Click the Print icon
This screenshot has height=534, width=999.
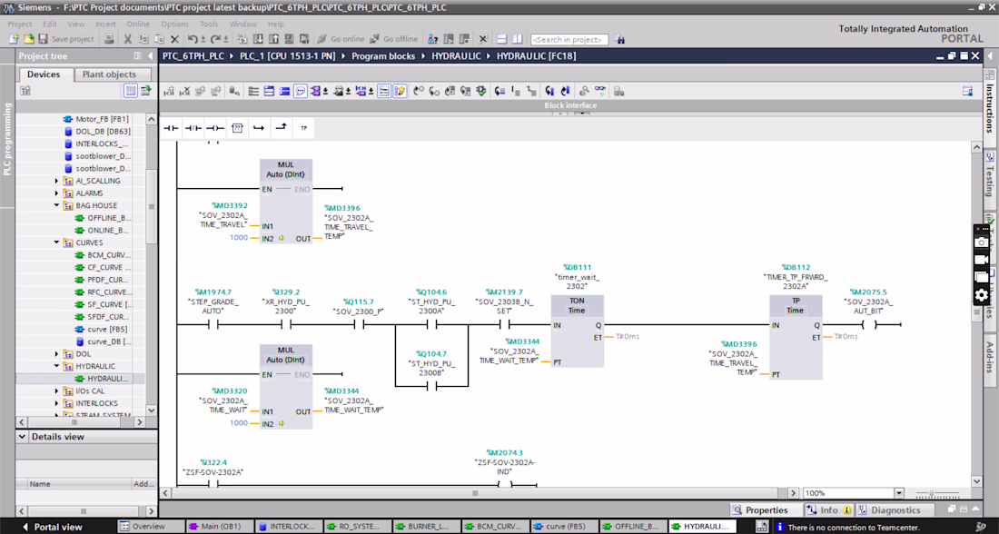109,40
